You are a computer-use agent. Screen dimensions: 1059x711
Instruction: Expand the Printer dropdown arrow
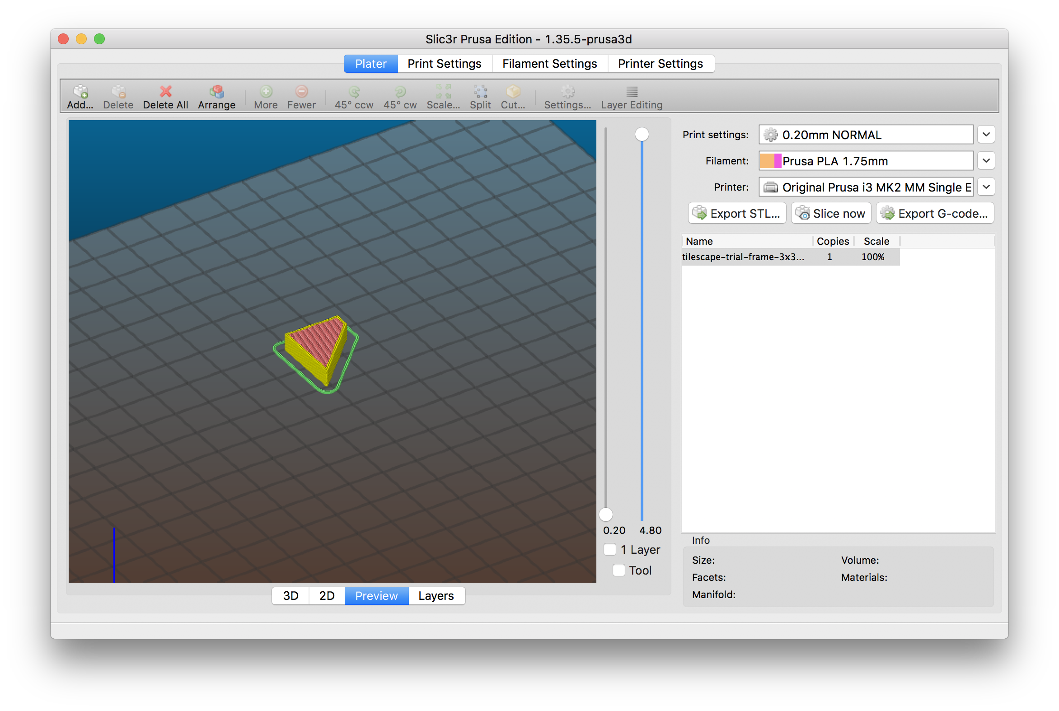pos(985,187)
